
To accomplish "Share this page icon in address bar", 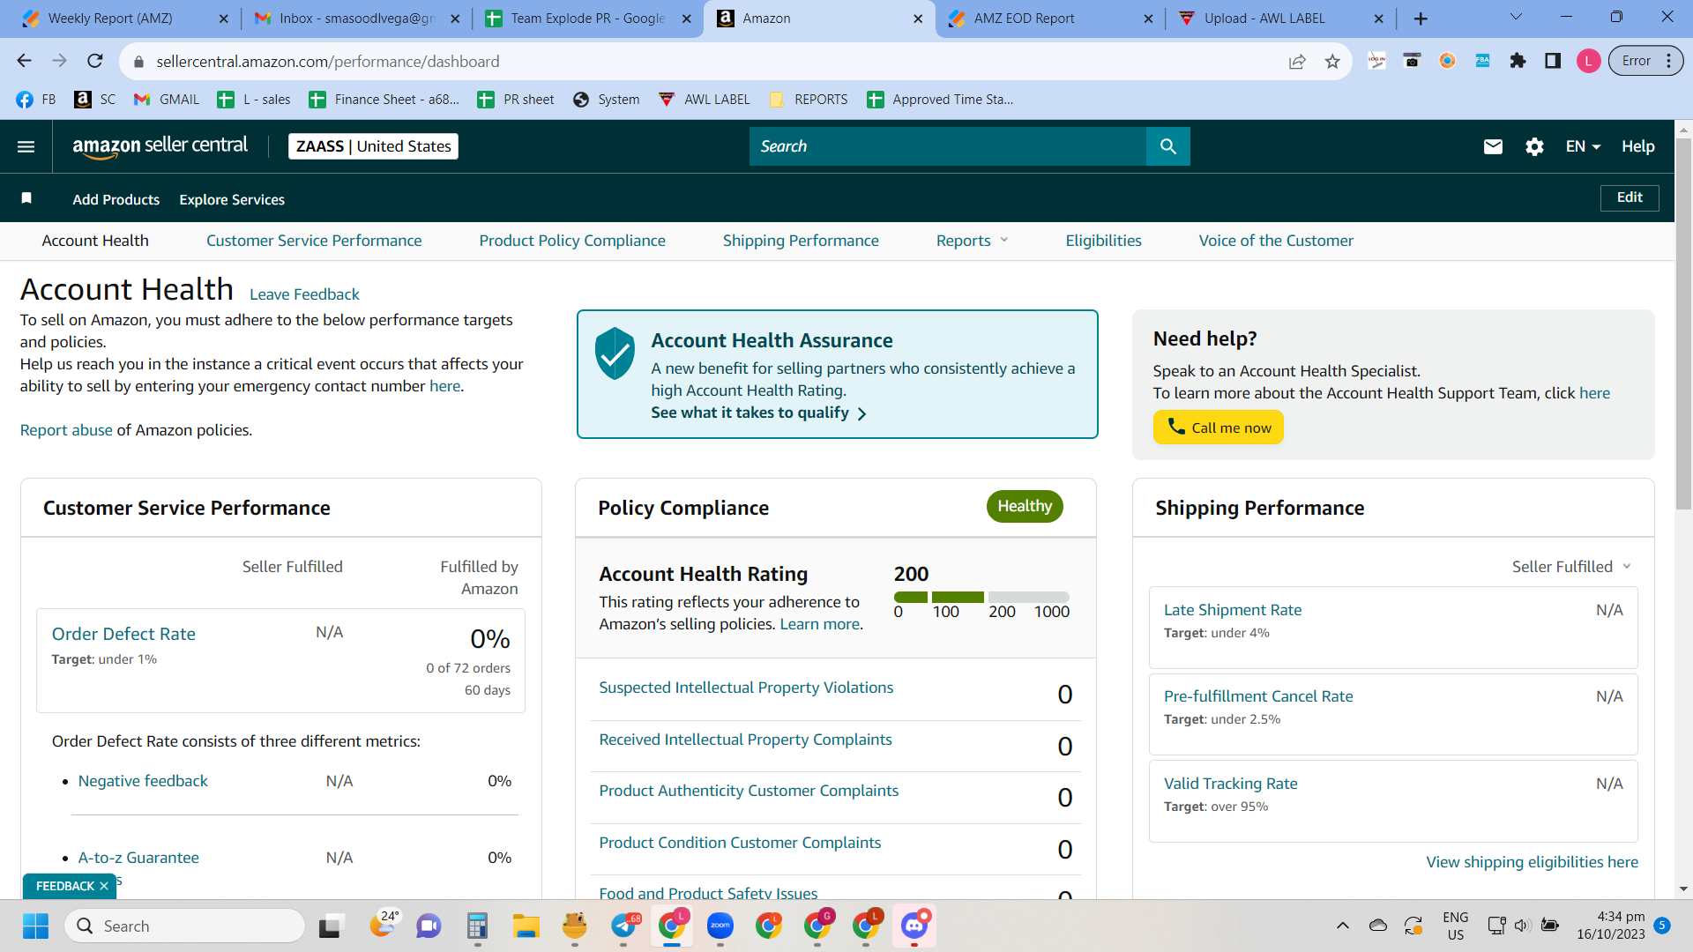I will point(1297,61).
